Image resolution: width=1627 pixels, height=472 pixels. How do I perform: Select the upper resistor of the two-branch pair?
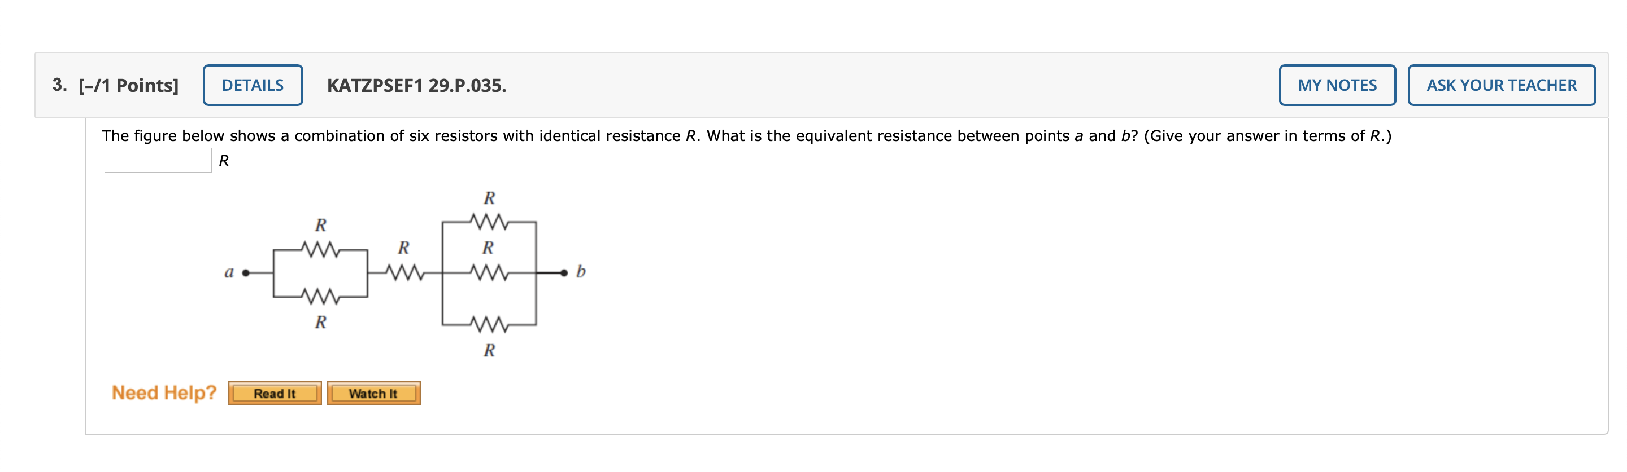pos(321,250)
